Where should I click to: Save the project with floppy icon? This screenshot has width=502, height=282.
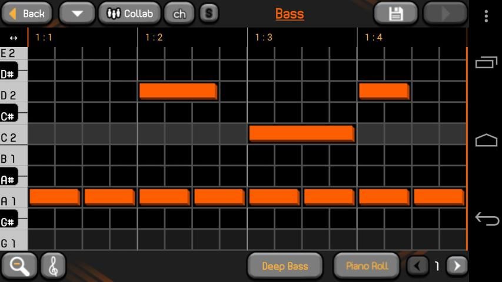(x=395, y=13)
